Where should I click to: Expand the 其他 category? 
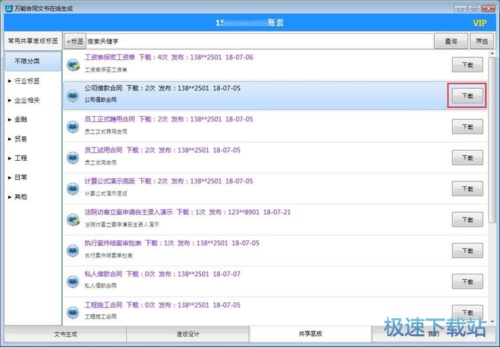pos(9,197)
